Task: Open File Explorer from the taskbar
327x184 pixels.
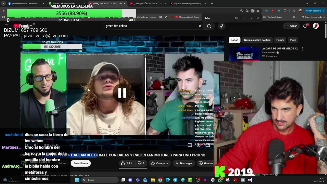Action: tap(153, 180)
